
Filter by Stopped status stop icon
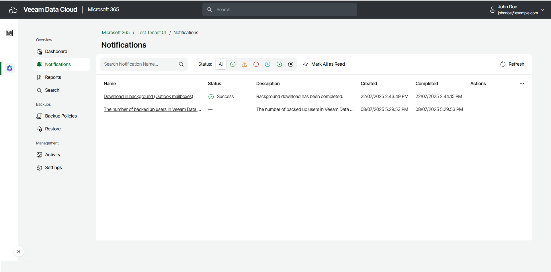pos(291,64)
